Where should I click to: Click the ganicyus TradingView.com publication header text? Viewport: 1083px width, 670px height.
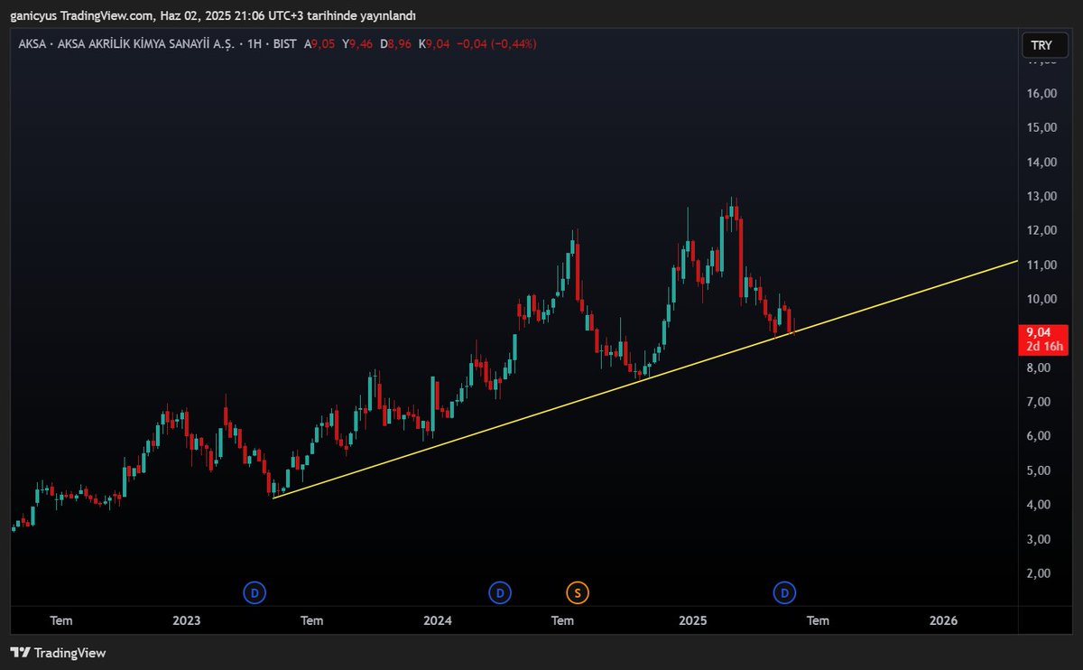click(214, 15)
